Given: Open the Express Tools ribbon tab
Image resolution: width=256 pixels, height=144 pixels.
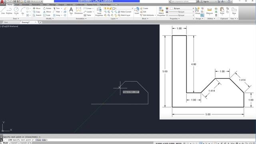Looking at the screenshot, I should pos(92,5).
